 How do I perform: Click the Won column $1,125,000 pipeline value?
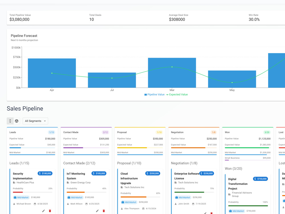point(265,139)
